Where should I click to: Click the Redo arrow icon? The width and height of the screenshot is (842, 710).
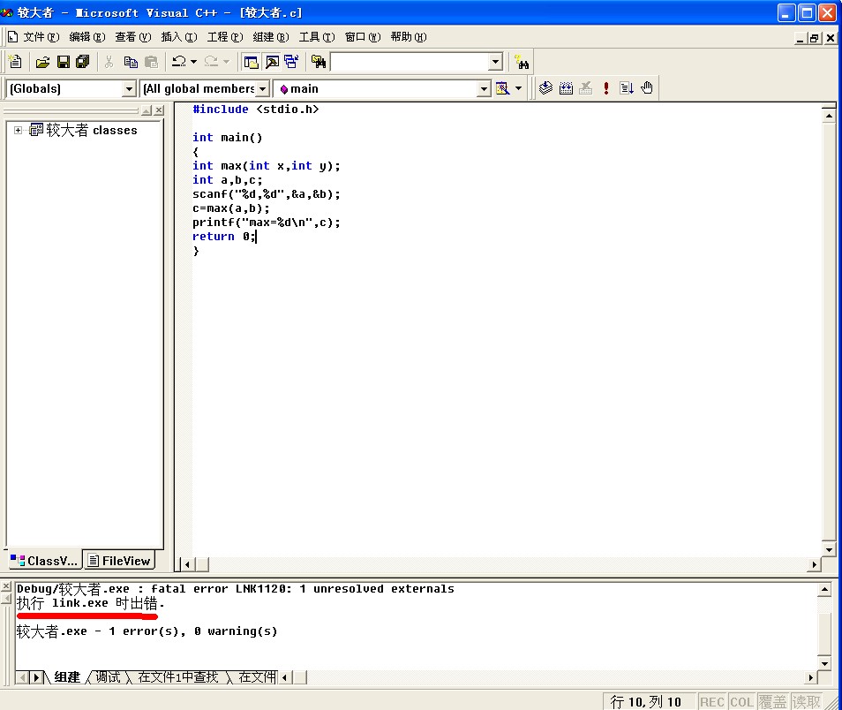click(x=212, y=62)
